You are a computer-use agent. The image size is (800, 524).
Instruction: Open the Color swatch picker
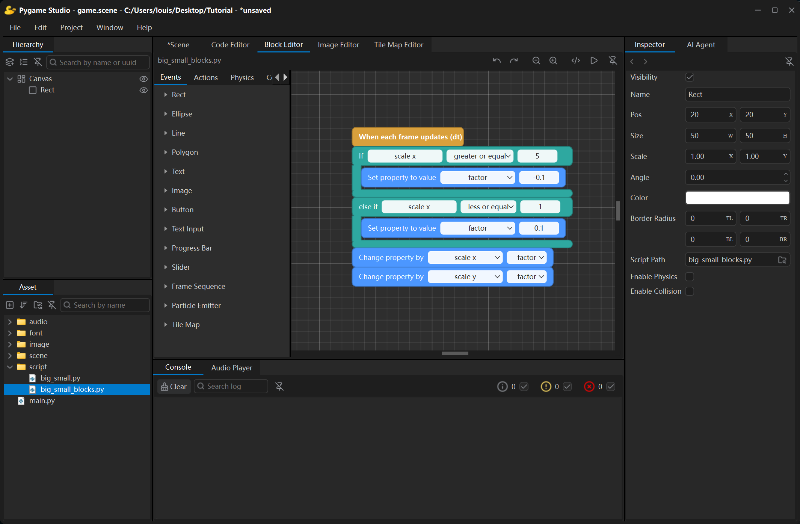738,198
